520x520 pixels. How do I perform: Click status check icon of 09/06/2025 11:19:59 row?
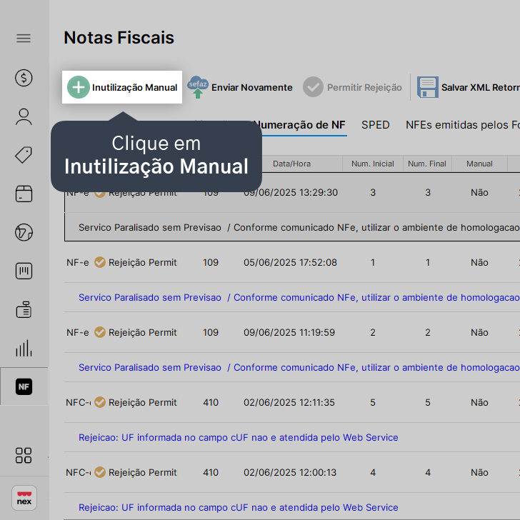100,332
